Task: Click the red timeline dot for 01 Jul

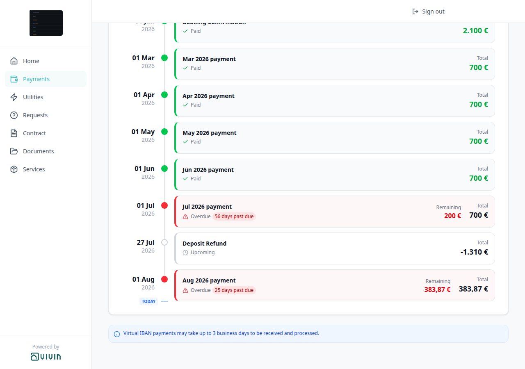Action: (x=164, y=205)
